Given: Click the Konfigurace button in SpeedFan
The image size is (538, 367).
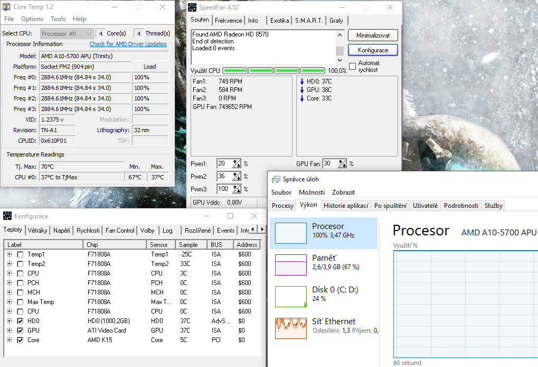Looking at the screenshot, I should pyautogui.click(x=373, y=50).
